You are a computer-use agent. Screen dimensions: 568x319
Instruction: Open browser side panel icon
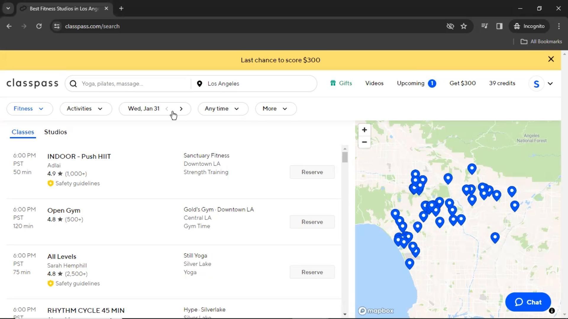coord(499,26)
